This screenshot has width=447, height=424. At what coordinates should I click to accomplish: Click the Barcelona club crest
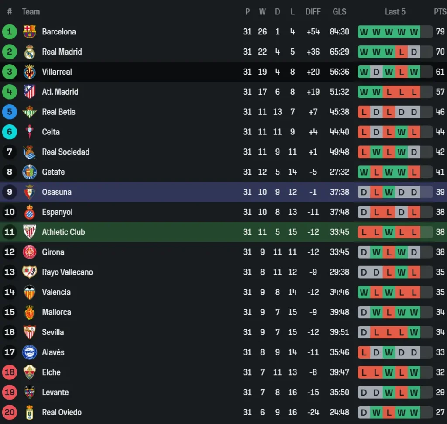(29, 32)
